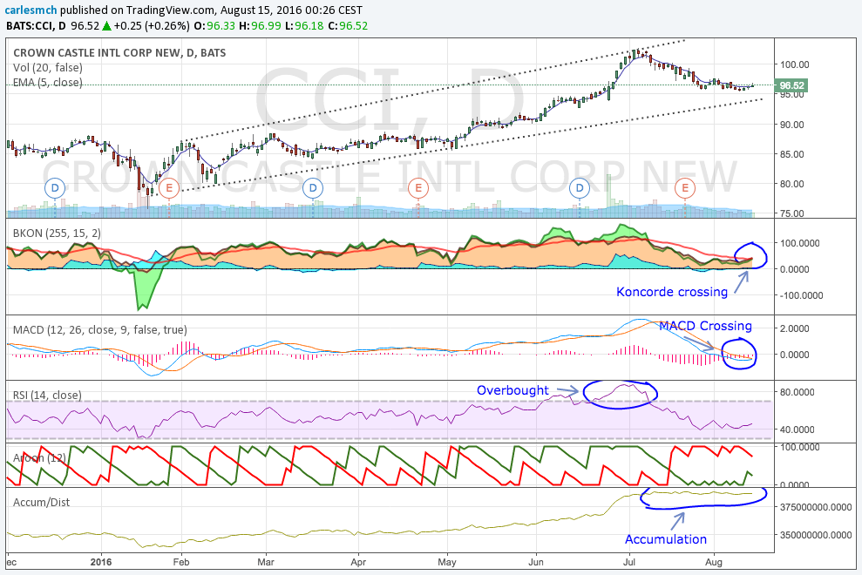Click the Feb label on time axis
Viewport: 862px width, 575px height.
point(181,562)
